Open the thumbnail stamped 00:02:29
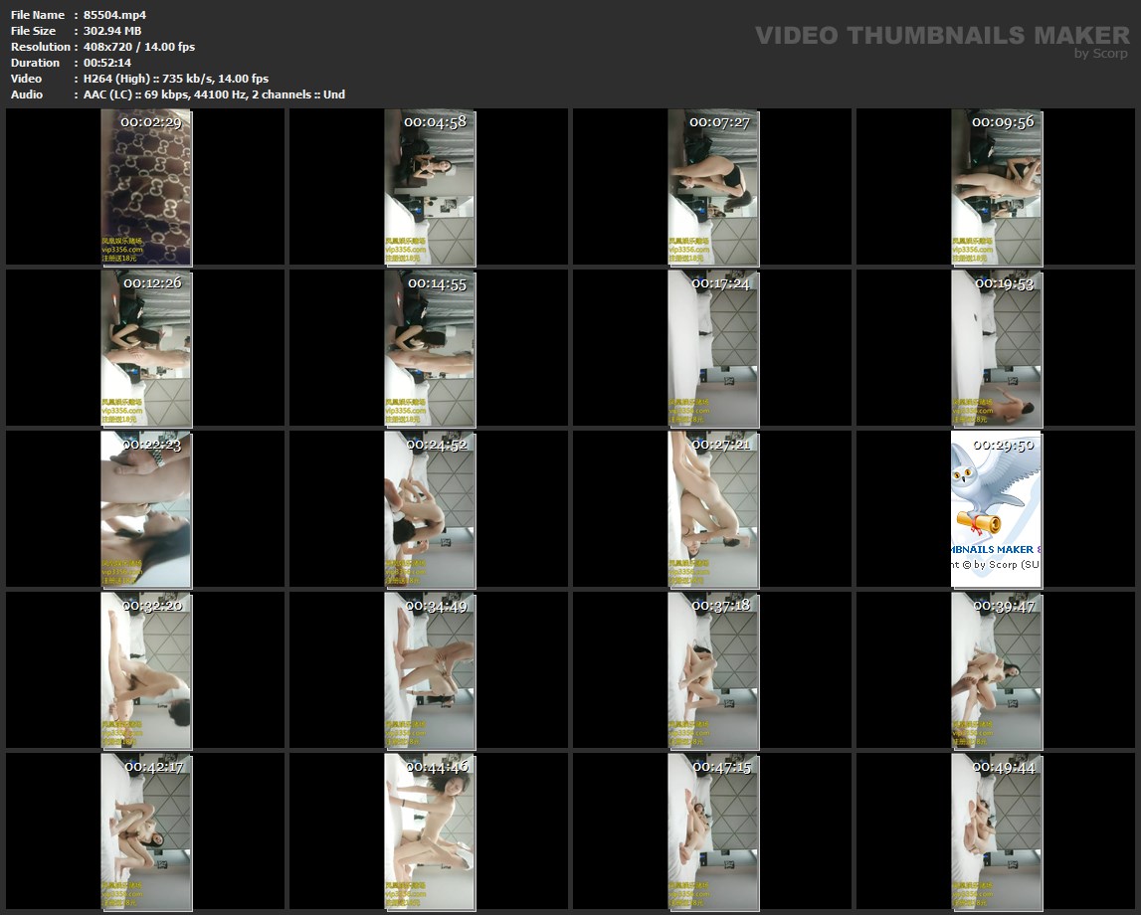The width and height of the screenshot is (1141, 915). click(145, 187)
